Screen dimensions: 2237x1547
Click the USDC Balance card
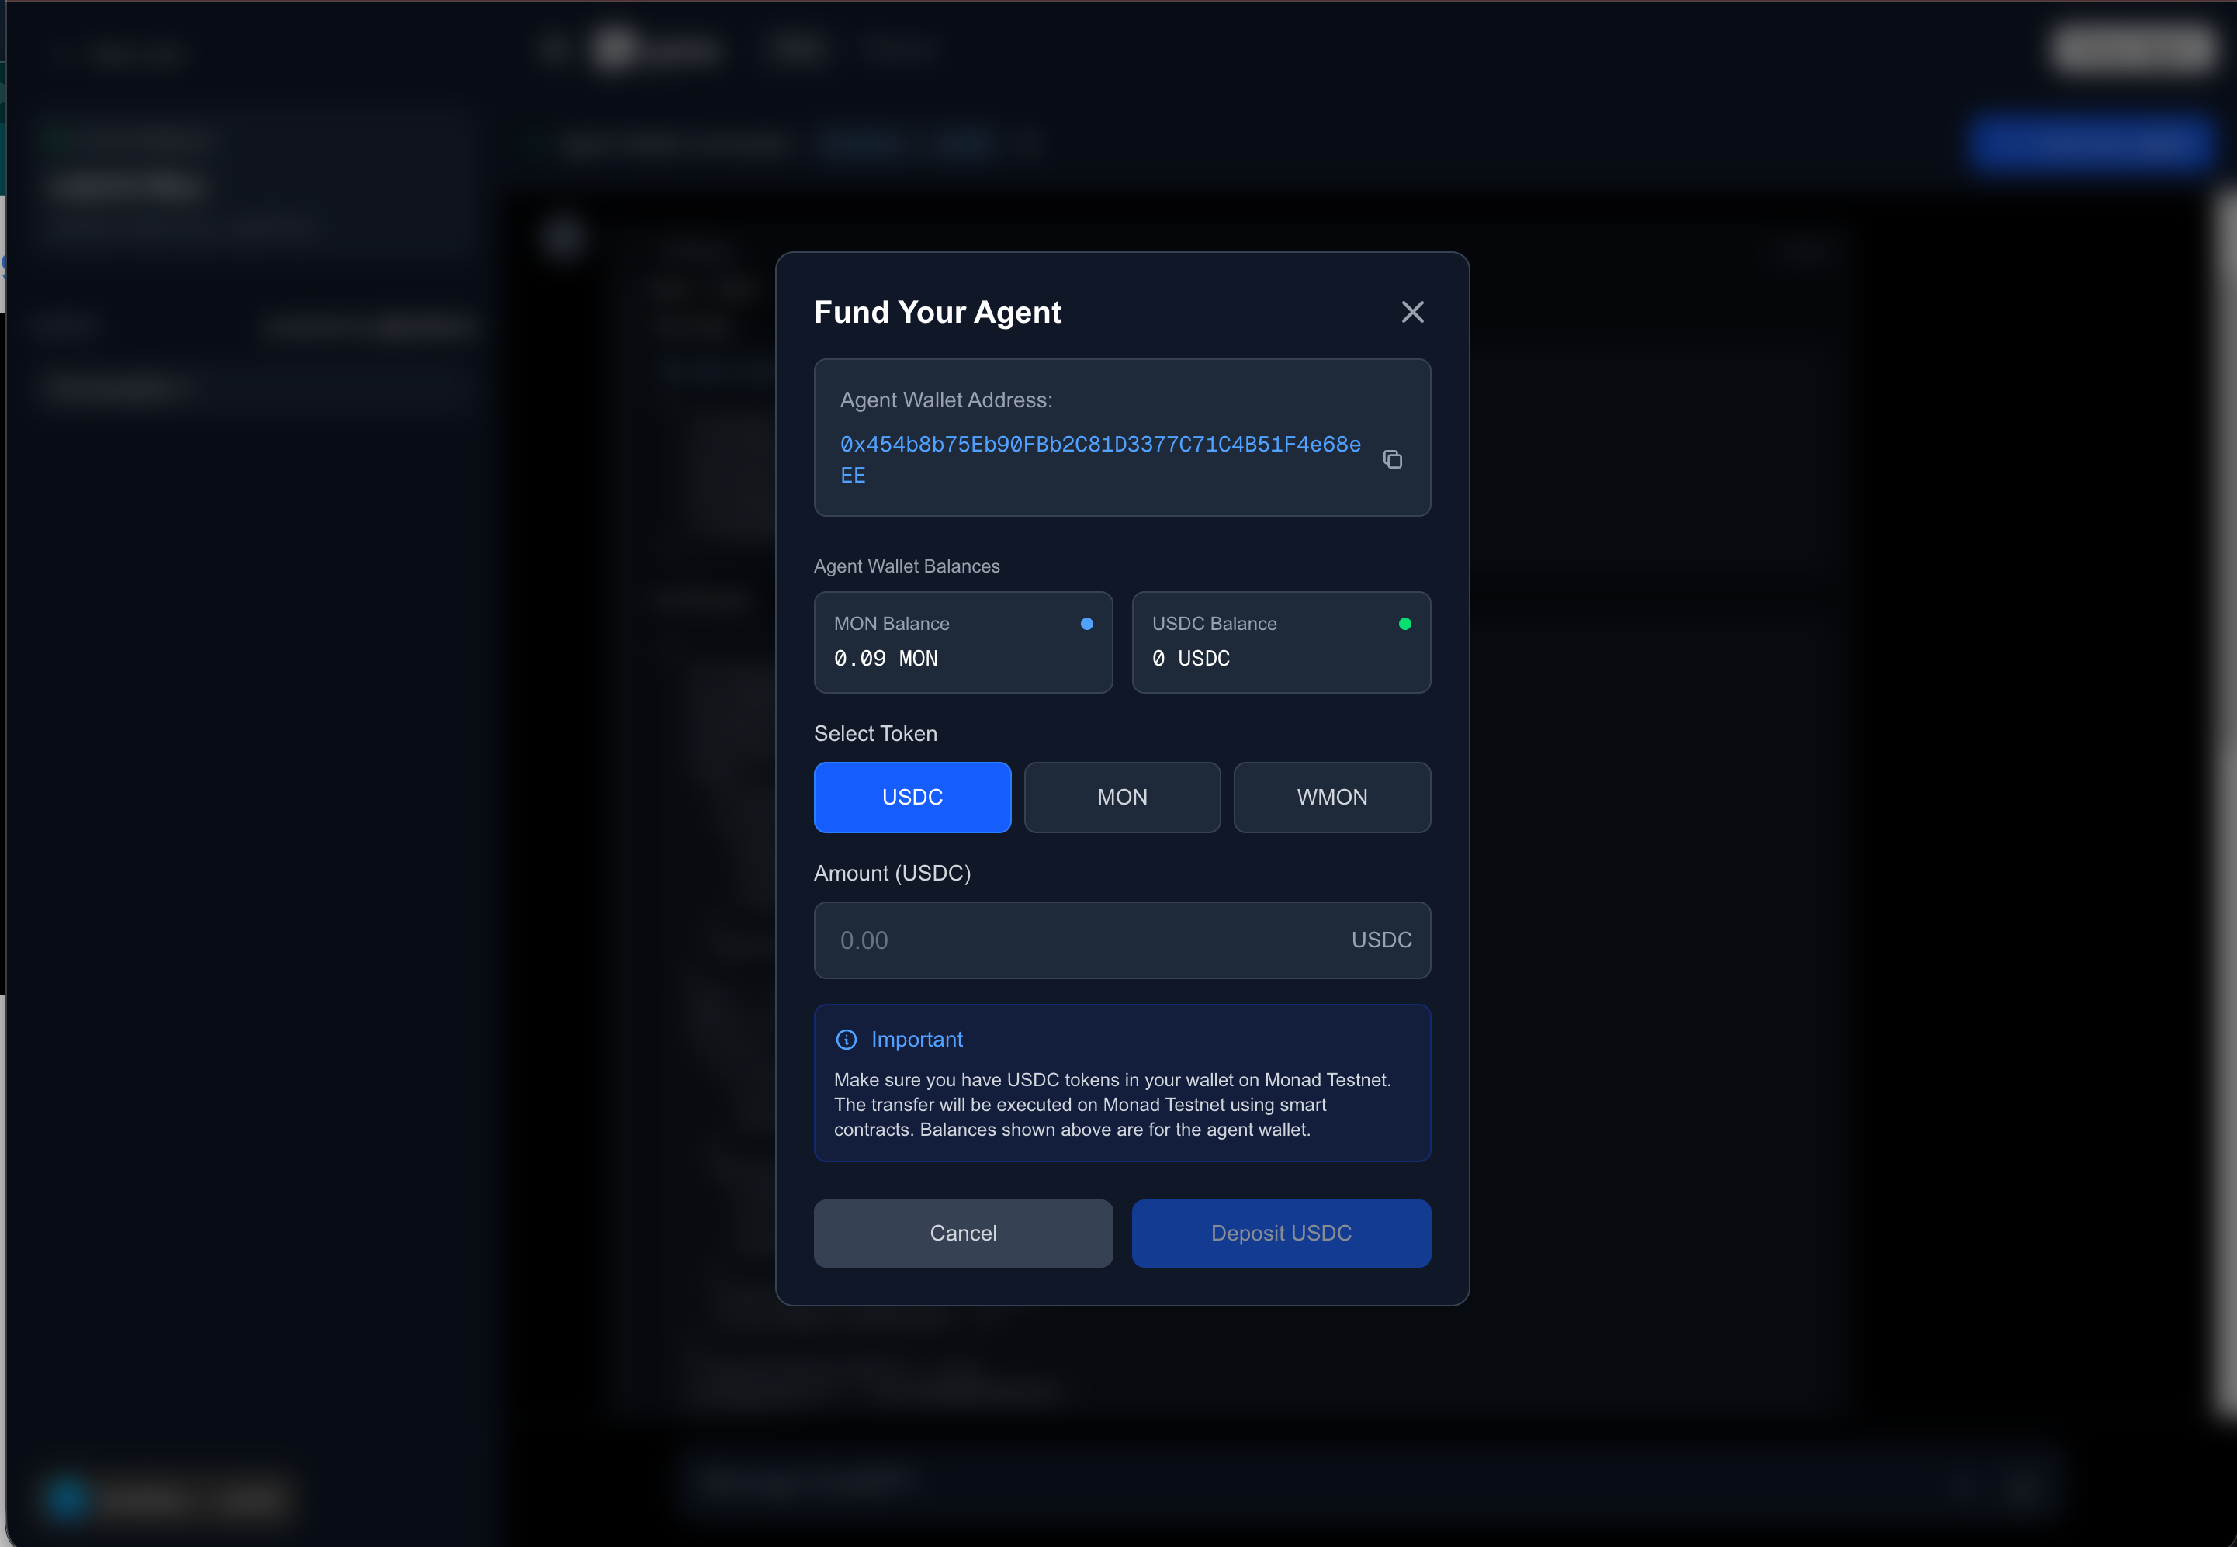[x=1280, y=642]
